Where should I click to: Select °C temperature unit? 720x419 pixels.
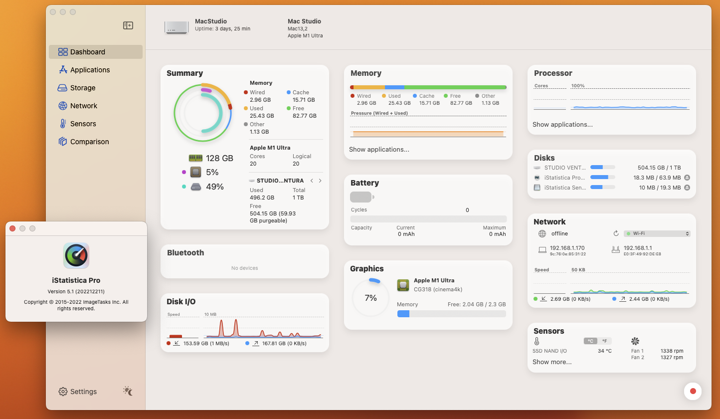point(590,341)
